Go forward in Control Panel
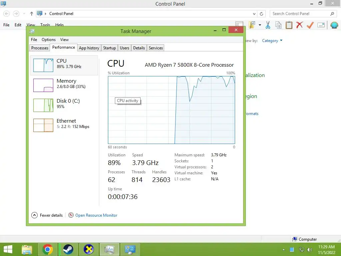Screen dimensions: 341x256 (x=16, y=14)
